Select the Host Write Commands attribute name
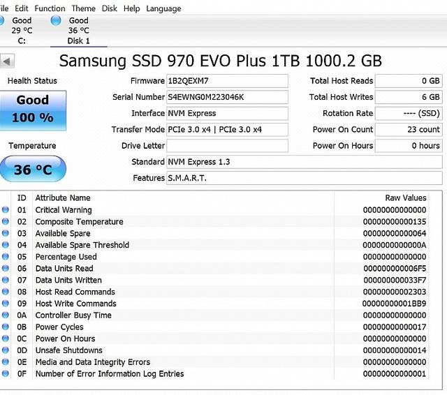447x395 pixels. point(76,304)
